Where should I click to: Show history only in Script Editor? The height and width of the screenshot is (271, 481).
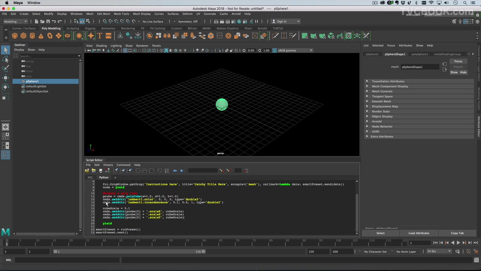pyautogui.click(x=138, y=171)
